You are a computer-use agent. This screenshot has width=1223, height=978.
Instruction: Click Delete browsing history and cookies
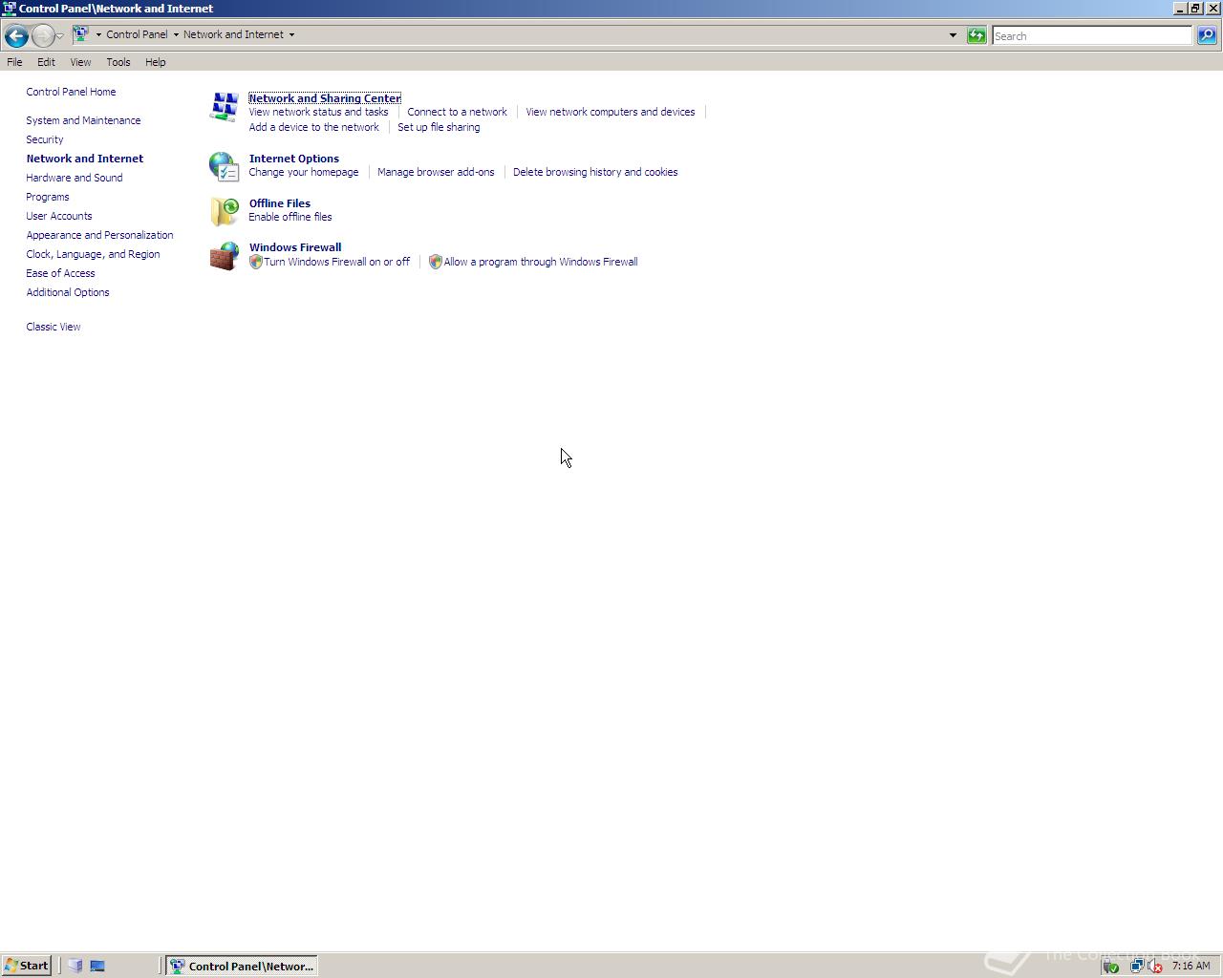[595, 172]
